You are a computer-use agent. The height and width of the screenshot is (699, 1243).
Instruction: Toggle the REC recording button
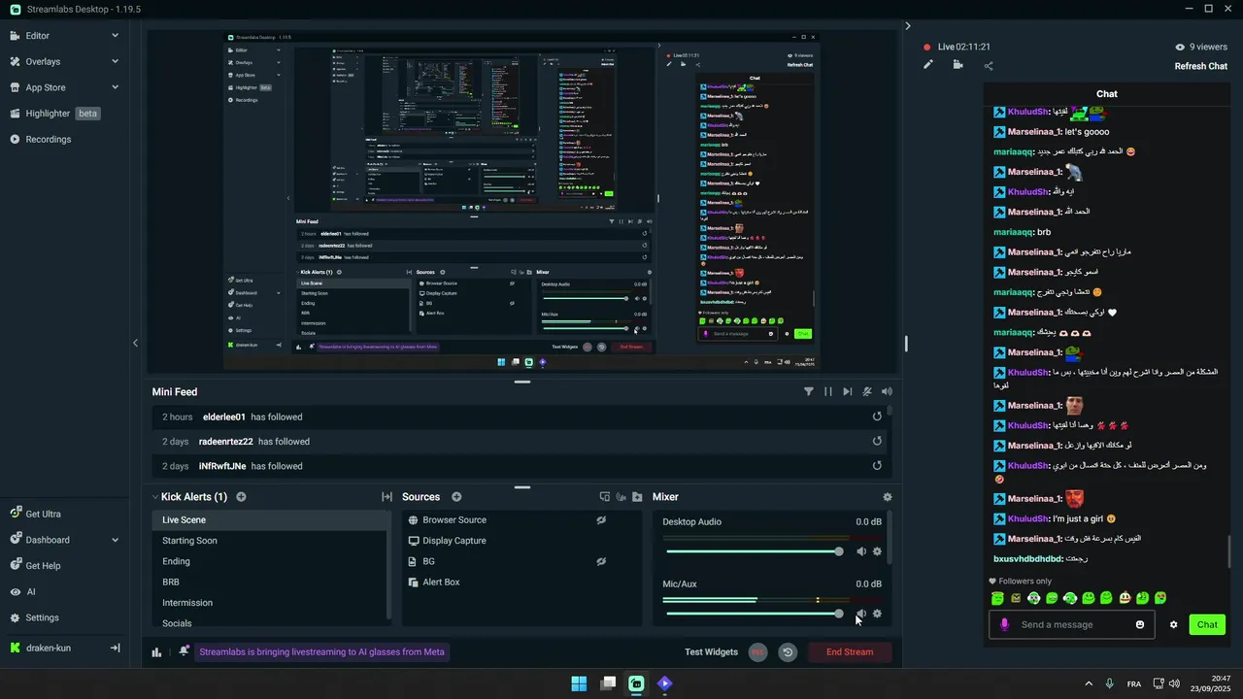click(x=758, y=652)
